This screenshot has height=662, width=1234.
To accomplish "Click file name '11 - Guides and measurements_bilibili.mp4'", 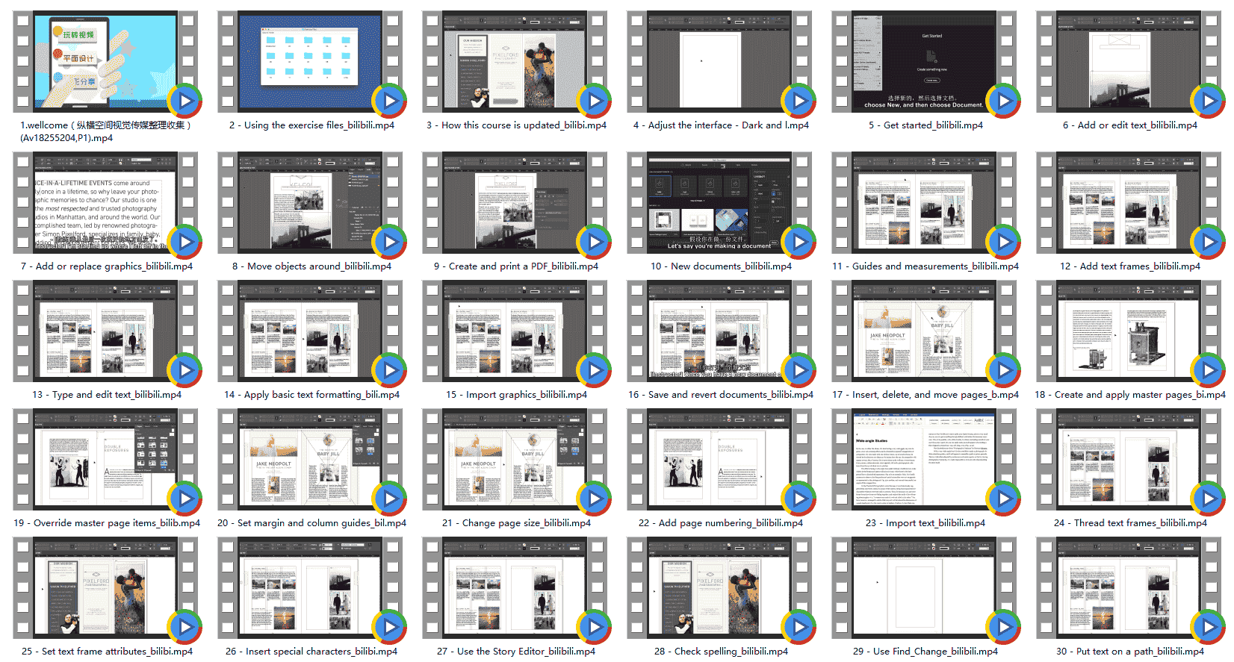I will click(x=925, y=266).
